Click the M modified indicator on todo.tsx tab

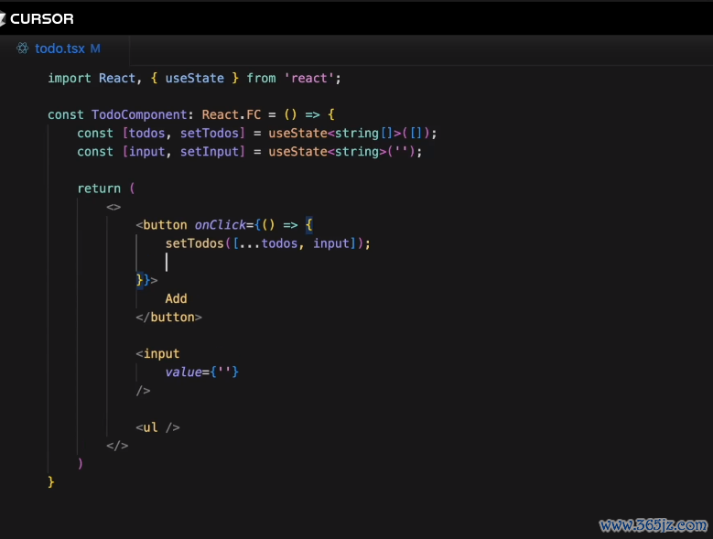tap(95, 49)
